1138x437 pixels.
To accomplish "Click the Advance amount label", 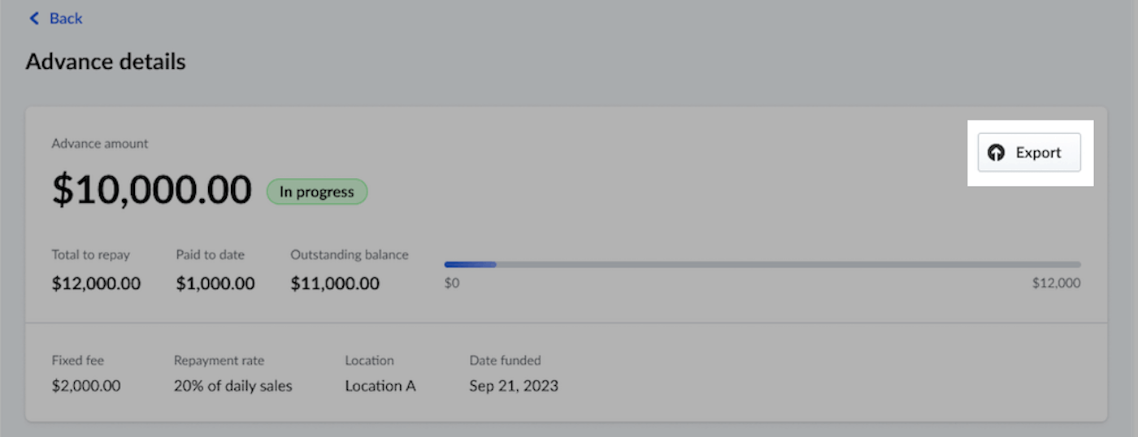I will [x=100, y=144].
